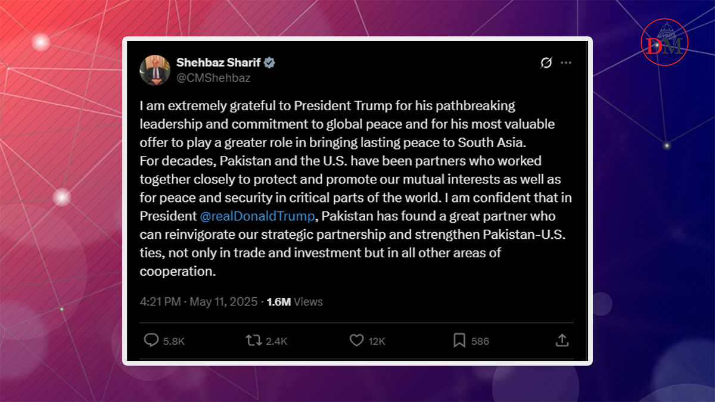Click the 586 bookmarks count
Screen dimensions: 715x402
coord(480,341)
